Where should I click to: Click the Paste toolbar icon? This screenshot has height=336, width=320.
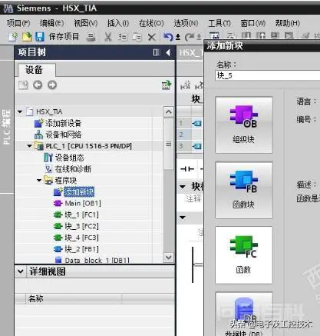coord(137,37)
